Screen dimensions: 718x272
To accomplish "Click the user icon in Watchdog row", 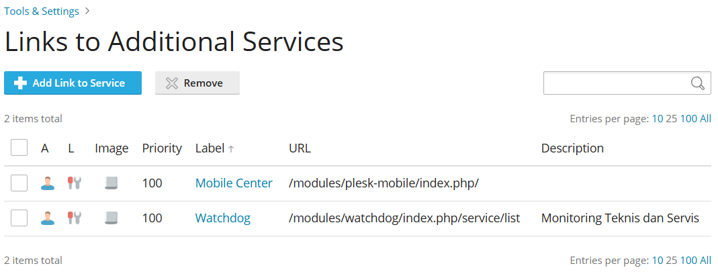I will [47, 218].
